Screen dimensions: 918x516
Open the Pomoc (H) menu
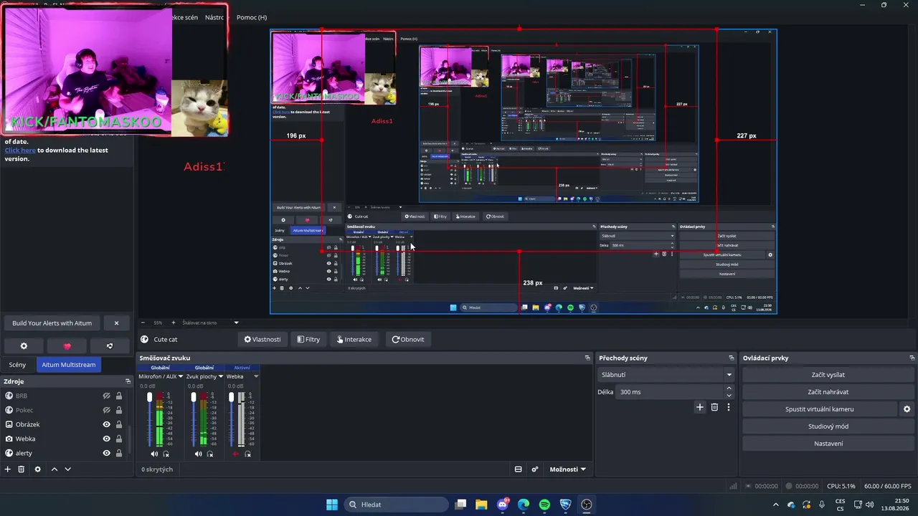[252, 17]
